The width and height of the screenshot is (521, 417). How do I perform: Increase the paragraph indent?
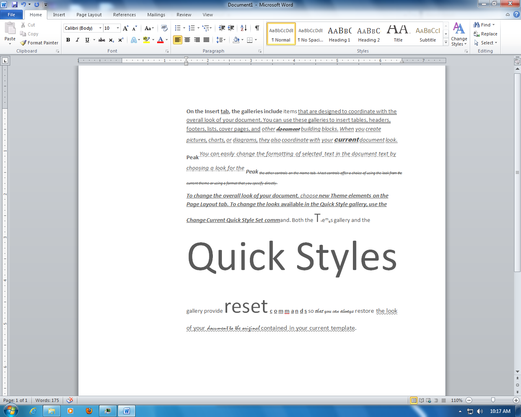click(231, 28)
